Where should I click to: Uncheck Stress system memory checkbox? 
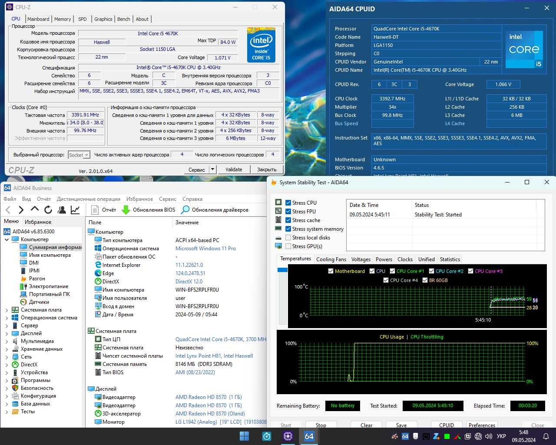pos(288,229)
